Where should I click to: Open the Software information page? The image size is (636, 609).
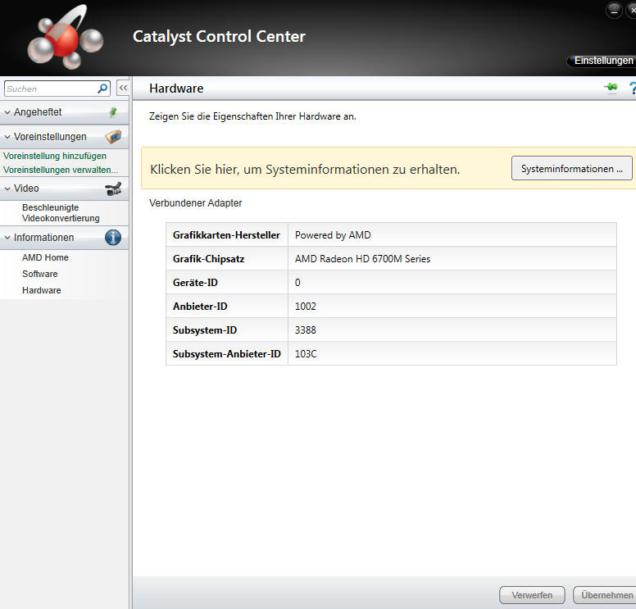coord(39,274)
